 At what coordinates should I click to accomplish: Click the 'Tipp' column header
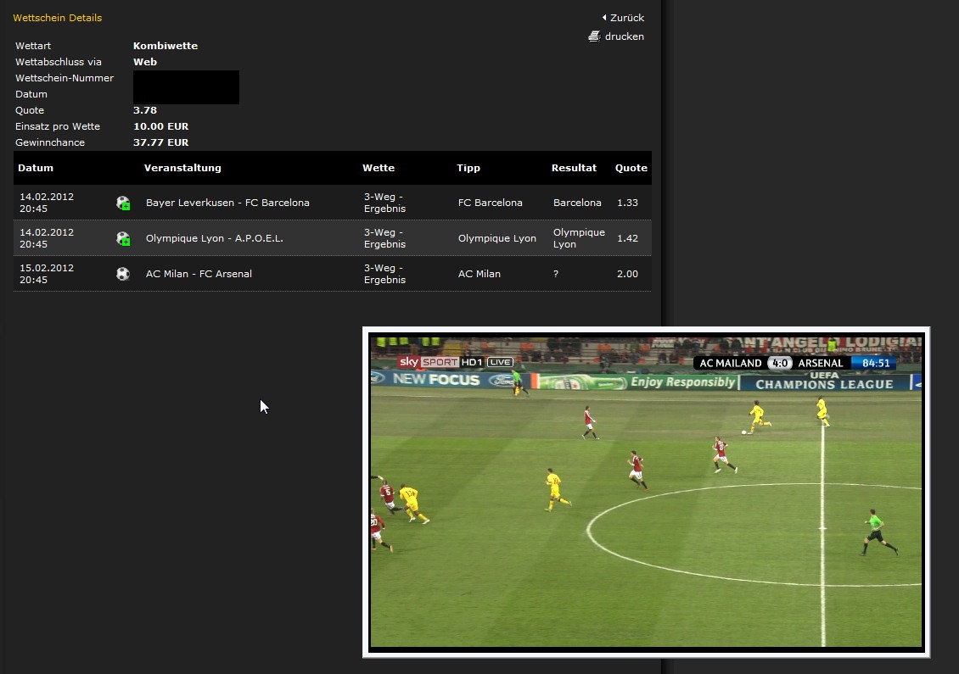tap(468, 168)
